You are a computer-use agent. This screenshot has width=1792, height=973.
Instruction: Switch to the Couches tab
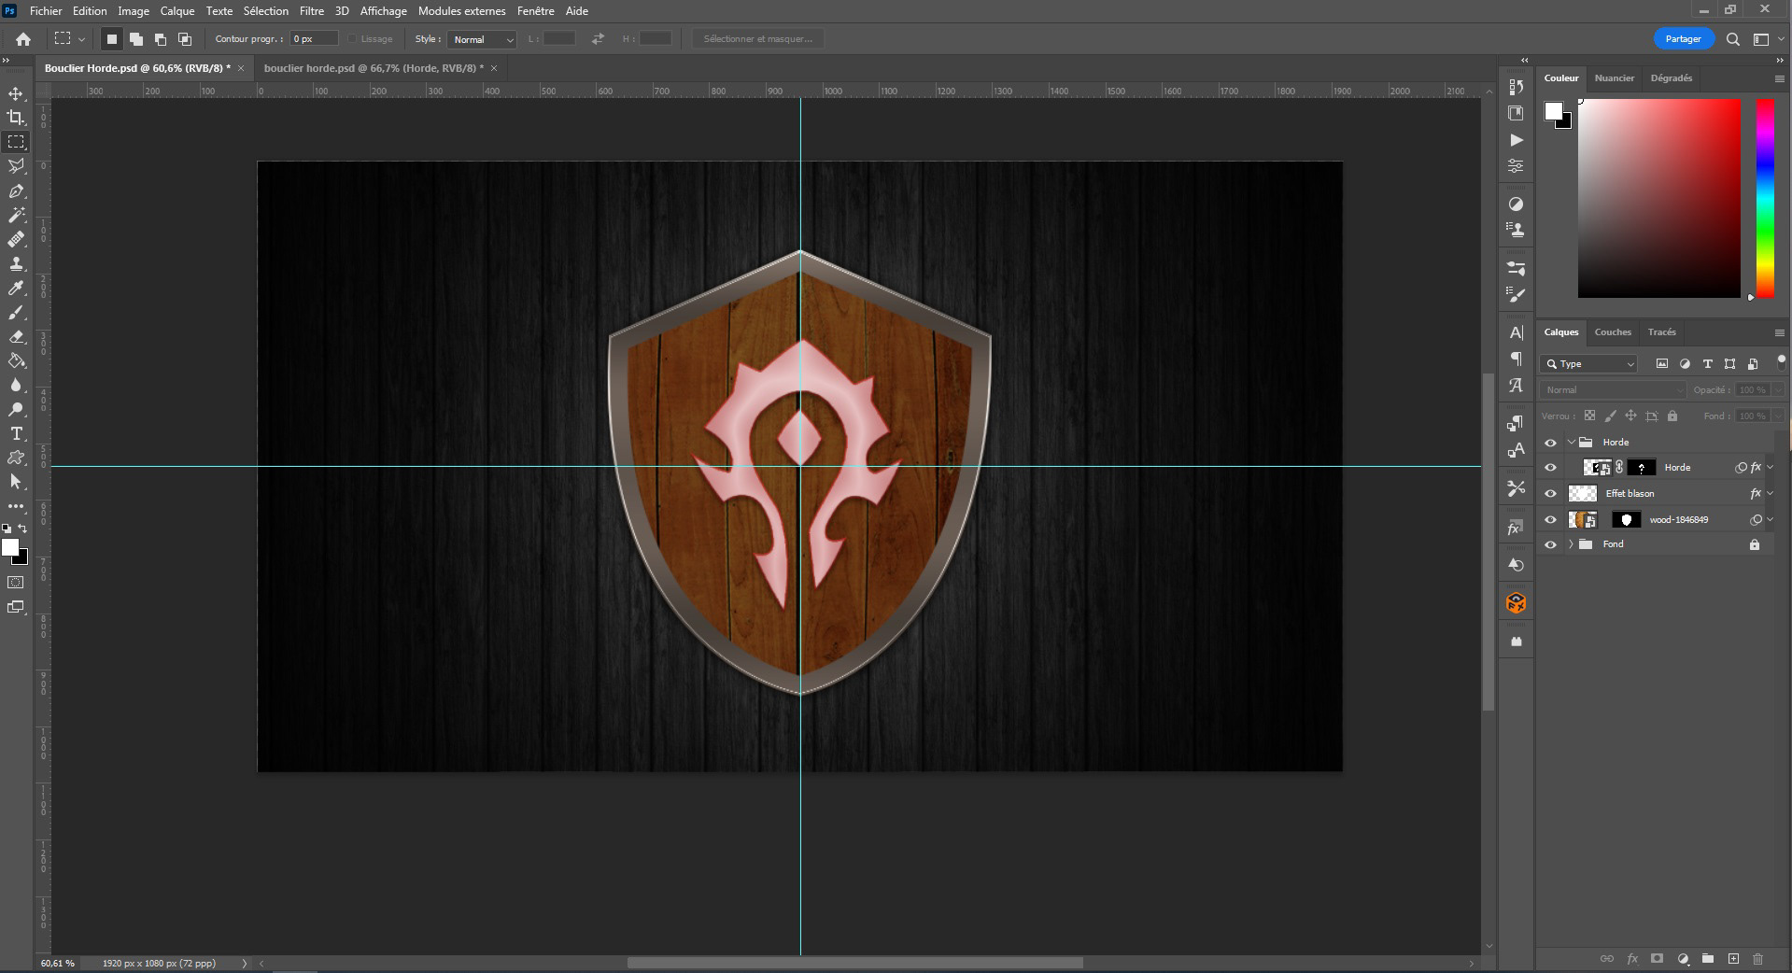click(1613, 332)
